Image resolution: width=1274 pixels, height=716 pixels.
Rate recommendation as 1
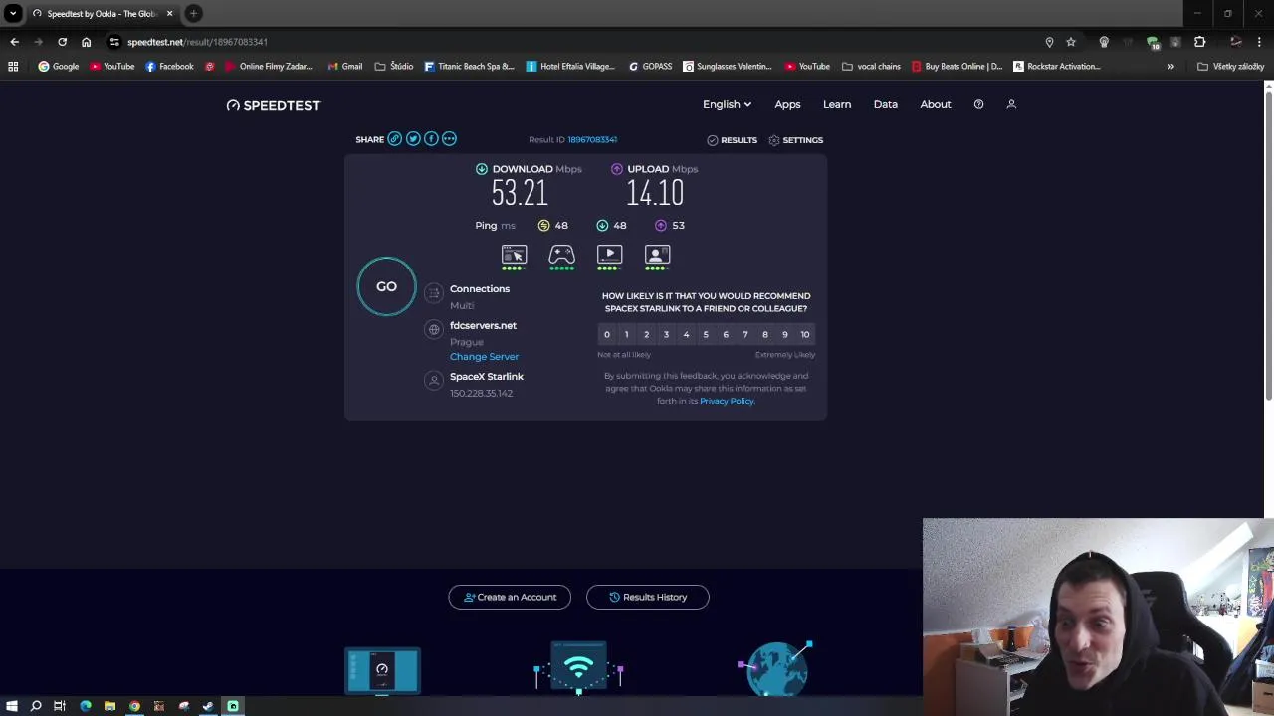point(626,334)
